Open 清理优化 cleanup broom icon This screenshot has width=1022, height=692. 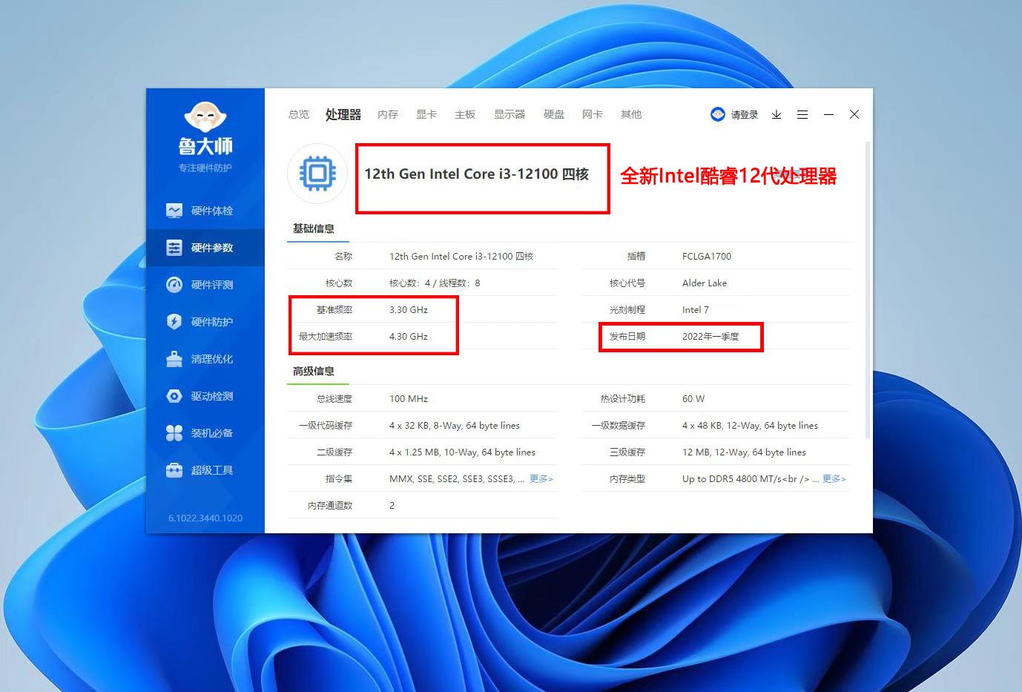174,359
